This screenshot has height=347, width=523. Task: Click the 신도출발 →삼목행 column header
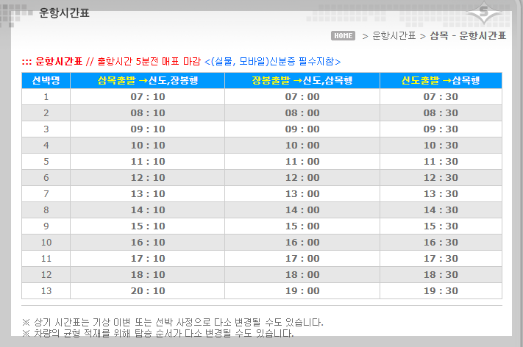click(441, 80)
